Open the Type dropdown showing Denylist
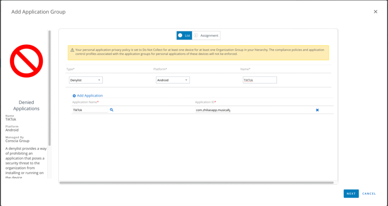The image size is (388, 206). 86,80
